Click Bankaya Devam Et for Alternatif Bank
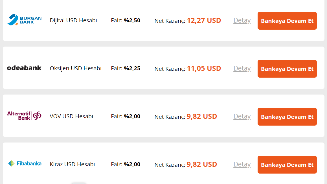327x184 pixels. point(287,117)
